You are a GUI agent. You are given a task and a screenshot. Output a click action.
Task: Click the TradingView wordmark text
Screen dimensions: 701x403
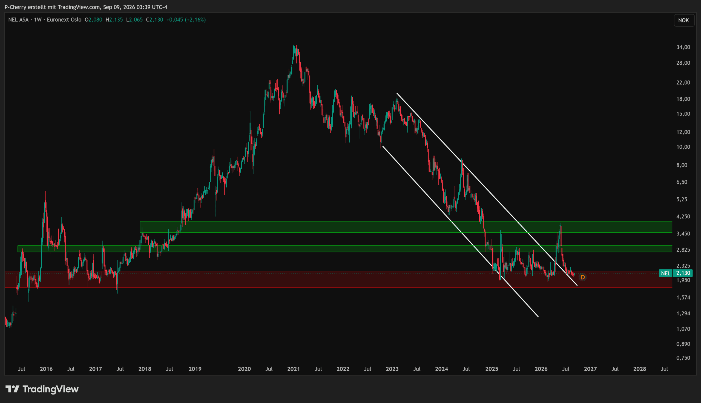[x=51, y=389]
